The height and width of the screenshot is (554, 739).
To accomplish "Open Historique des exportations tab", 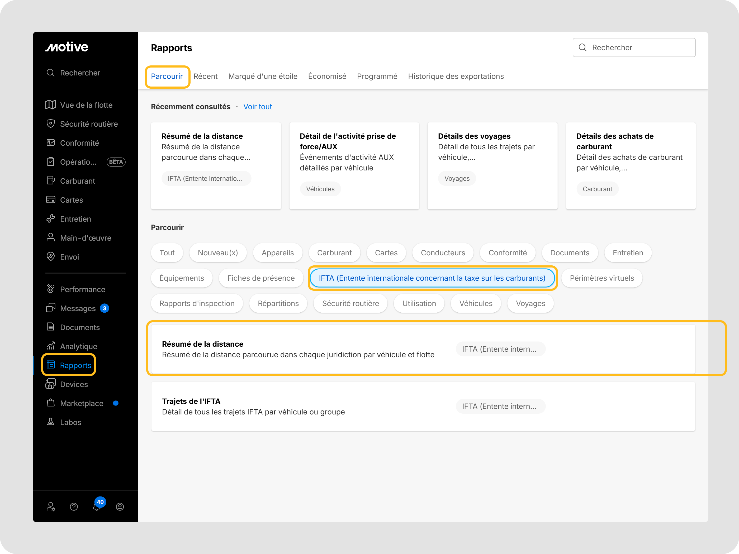I will coord(456,76).
